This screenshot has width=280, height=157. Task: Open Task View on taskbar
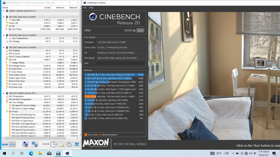(22, 153)
